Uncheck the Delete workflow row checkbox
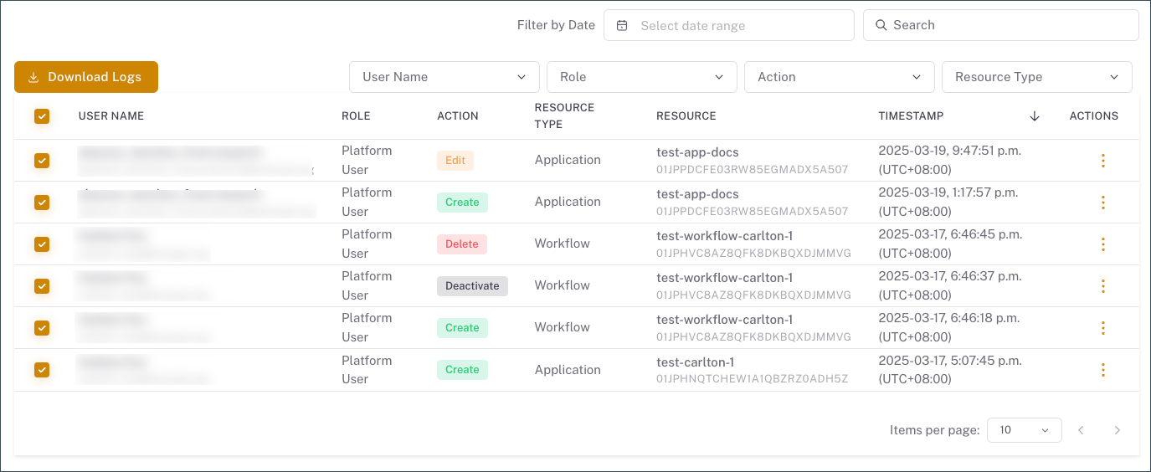1151x472 pixels. [x=42, y=244]
